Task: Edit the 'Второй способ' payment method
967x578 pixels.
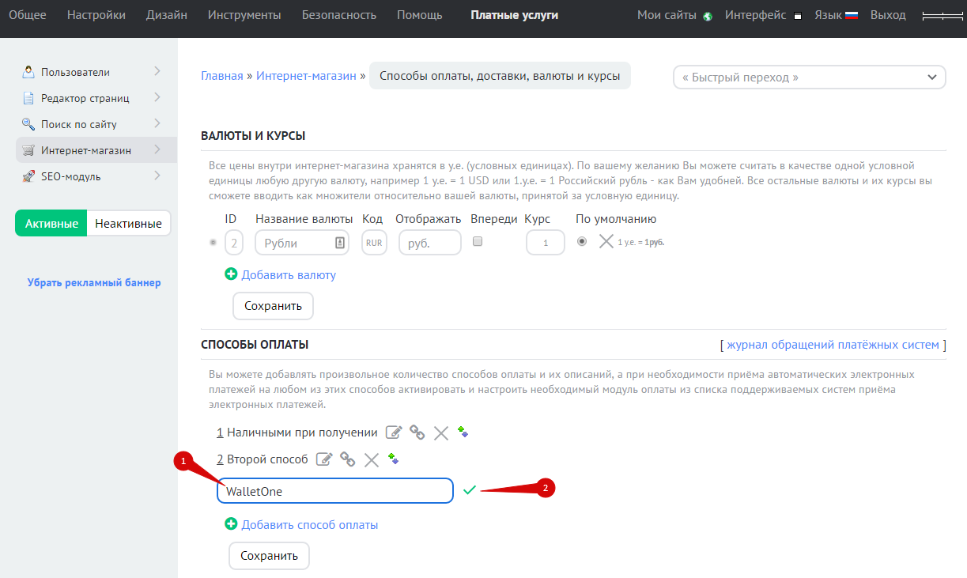Action: (x=323, y=459)
